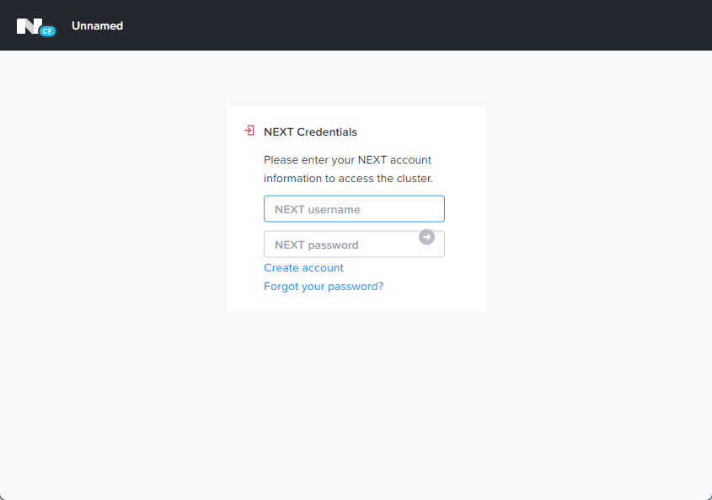Image resolution: width=712 pixels, height=500 pixels.
Task: Click the blue CE edition badge
Action: (x=47, y=31)
